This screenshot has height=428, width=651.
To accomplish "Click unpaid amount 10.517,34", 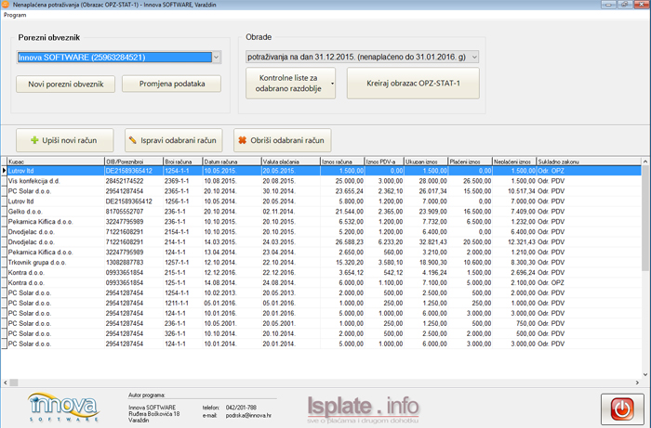I will pyautogui.click(x=522, y=191).
